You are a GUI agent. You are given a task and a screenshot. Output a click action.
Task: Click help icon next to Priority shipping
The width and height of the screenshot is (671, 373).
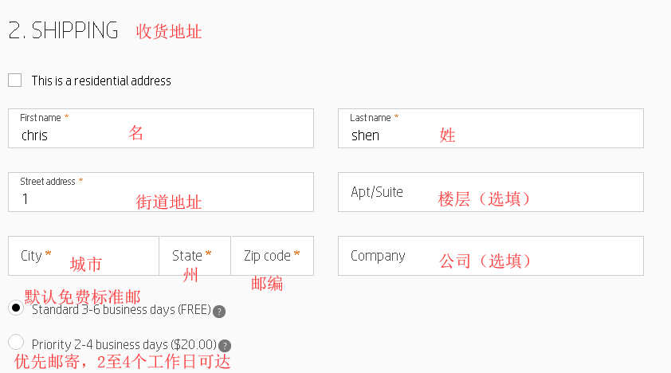(x=225, y=346)
